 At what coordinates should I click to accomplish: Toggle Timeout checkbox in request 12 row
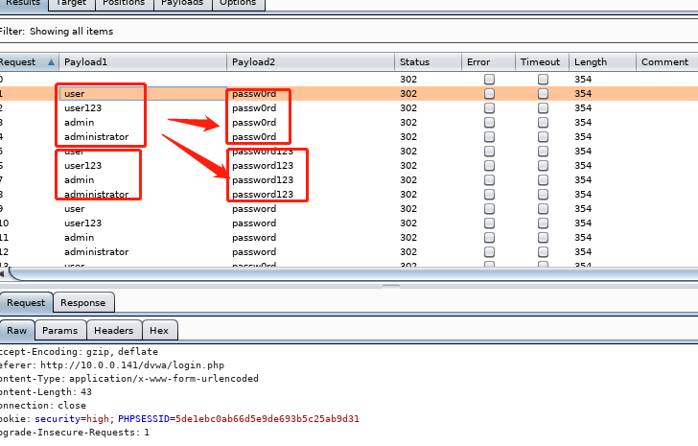[x=543, y=252]
